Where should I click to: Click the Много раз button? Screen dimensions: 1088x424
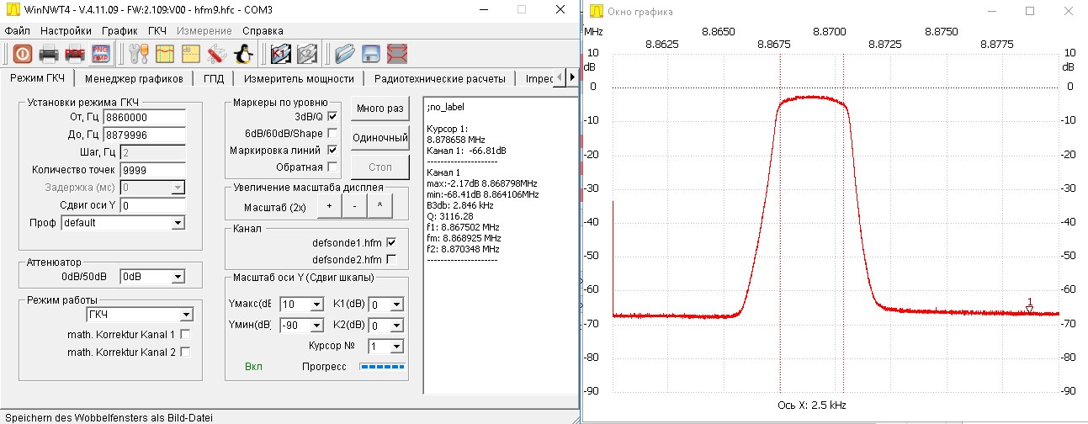[x=380, y=109]
